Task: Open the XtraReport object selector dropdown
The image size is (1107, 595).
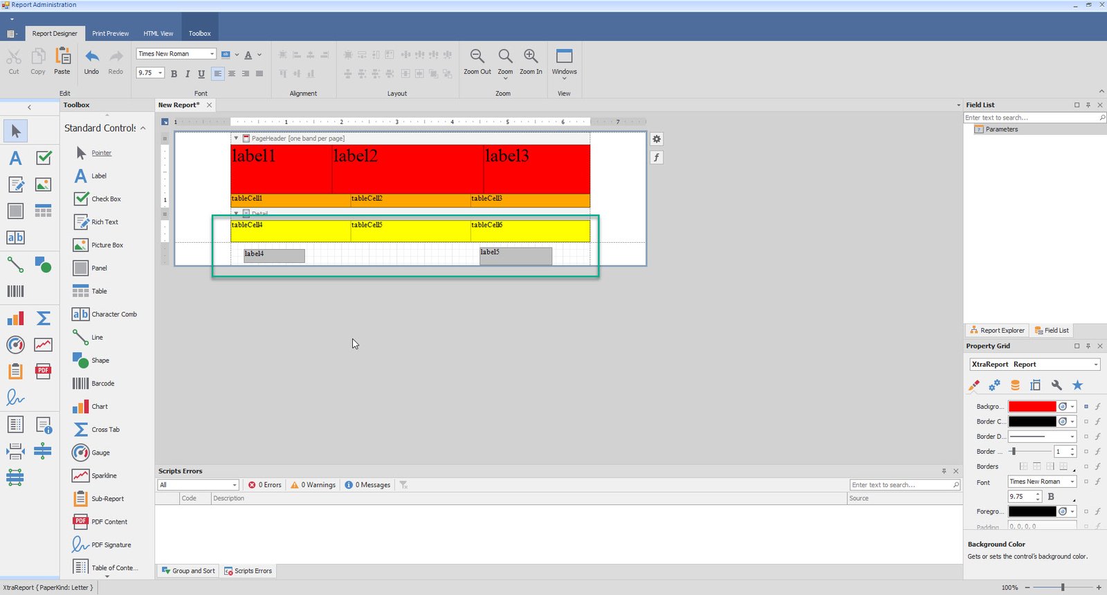Action: tap(1096, 365)
